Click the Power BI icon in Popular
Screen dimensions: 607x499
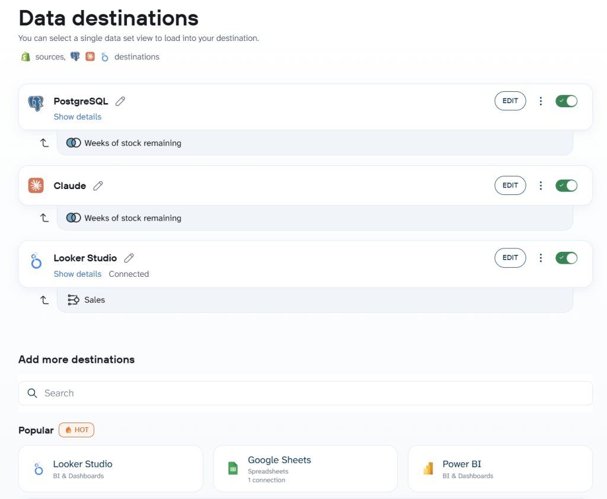(x=428, y=469)
